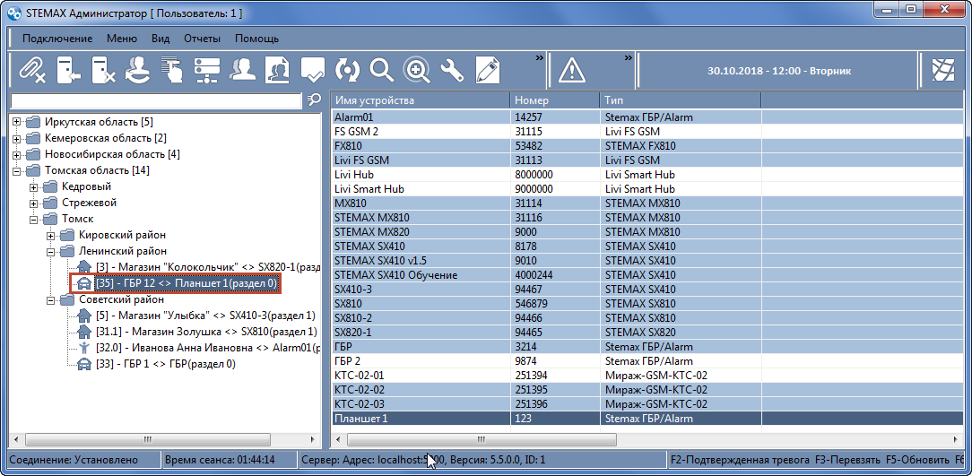This screenshot has width=972, height=476.
Task: Click the globe map icon in toolbar
Action: (943, 70)
